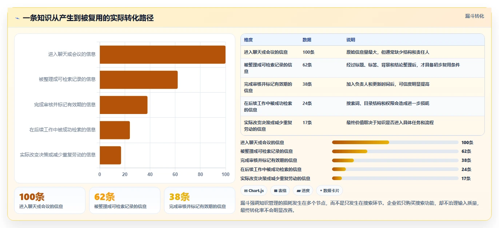499x228 pixels.
Task: Click the chart bar for 完成审核并标记有效期的信息
Action: [x=124, y=105]
